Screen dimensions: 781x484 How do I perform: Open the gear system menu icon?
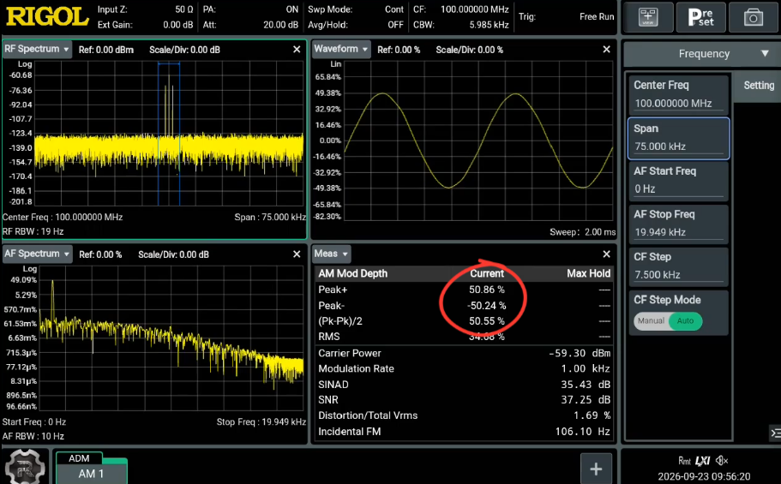pos(24,467)
